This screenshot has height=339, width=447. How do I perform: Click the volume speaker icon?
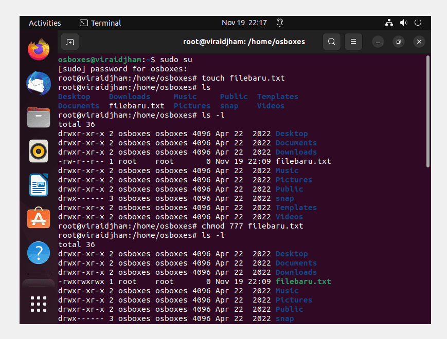(x=403, y=23)
